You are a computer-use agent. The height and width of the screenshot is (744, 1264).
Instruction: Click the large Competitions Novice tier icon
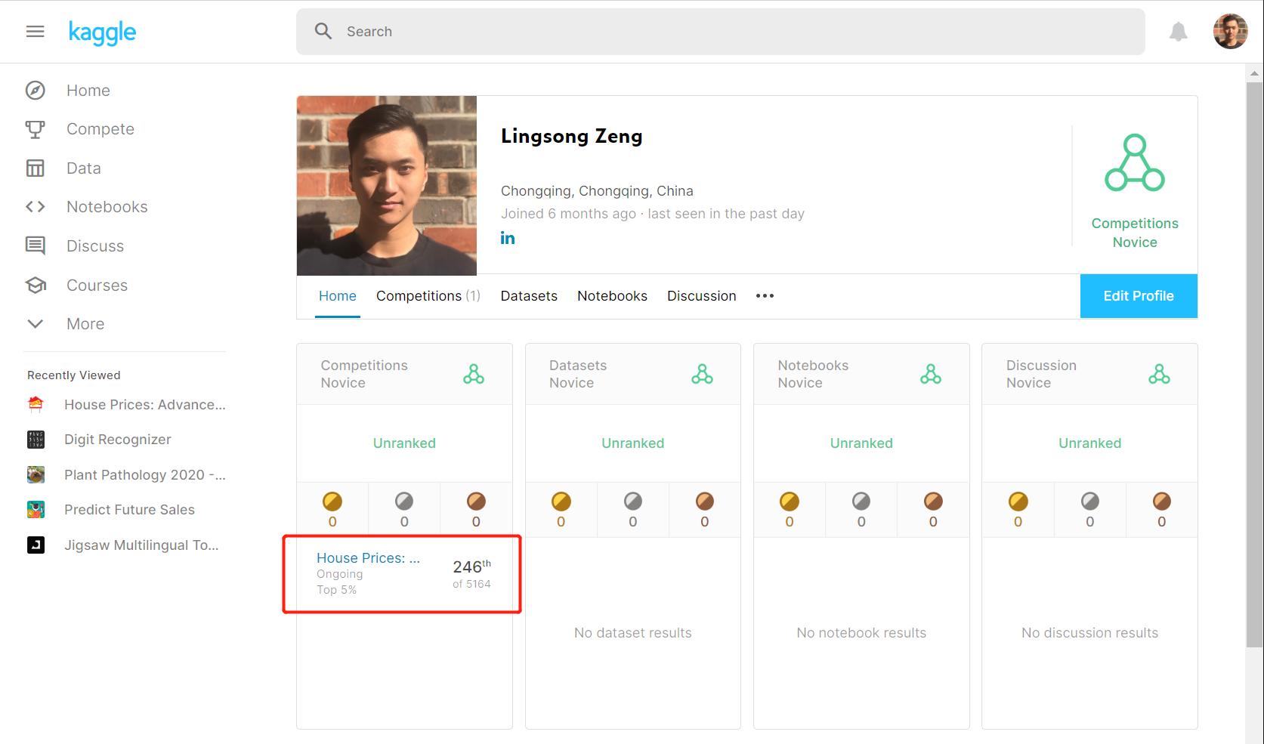point(1135,162)
